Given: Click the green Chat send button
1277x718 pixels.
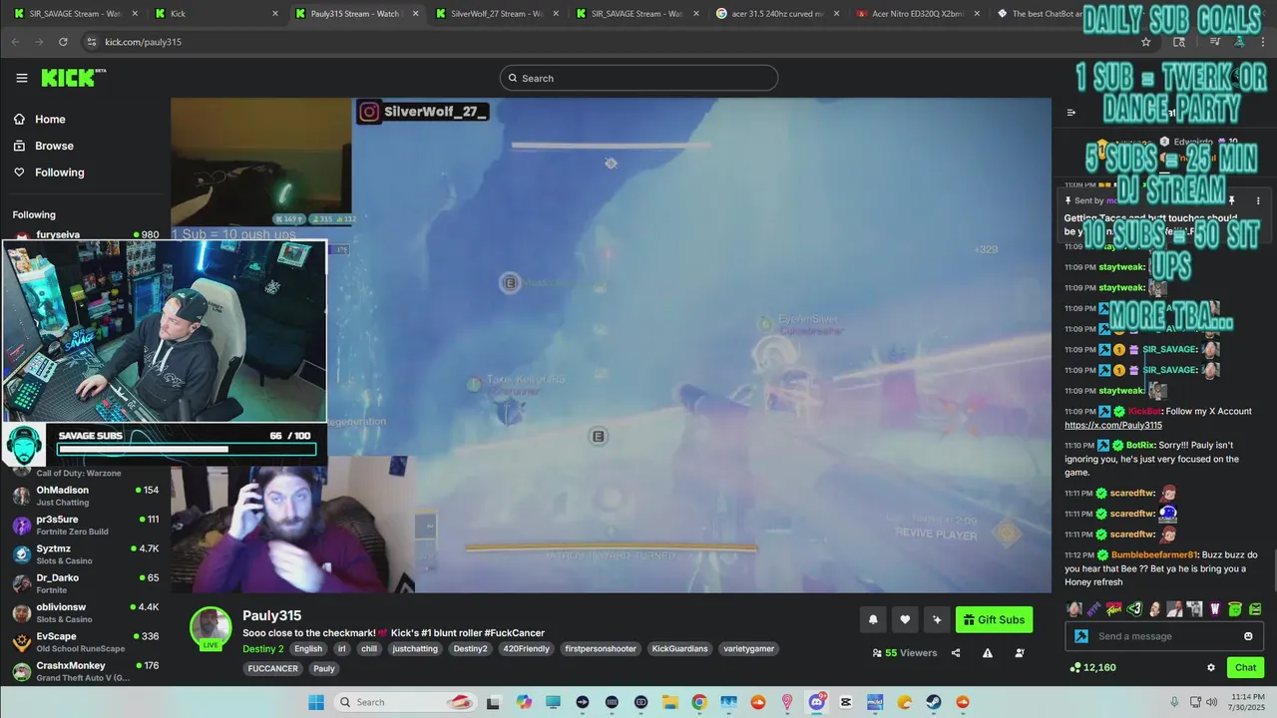Looking at the screenshot, I should (1246, 667).
